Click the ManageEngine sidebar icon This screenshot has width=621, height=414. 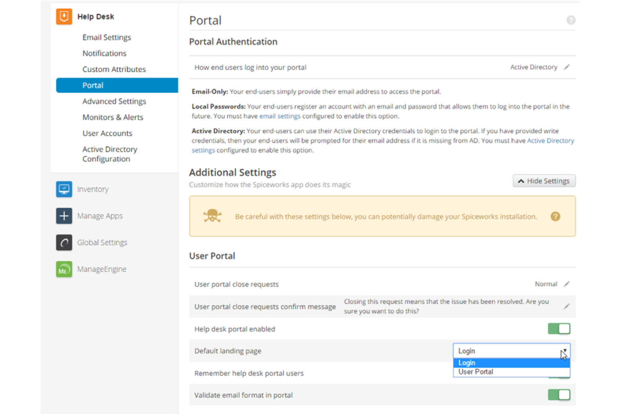point(64,269)
